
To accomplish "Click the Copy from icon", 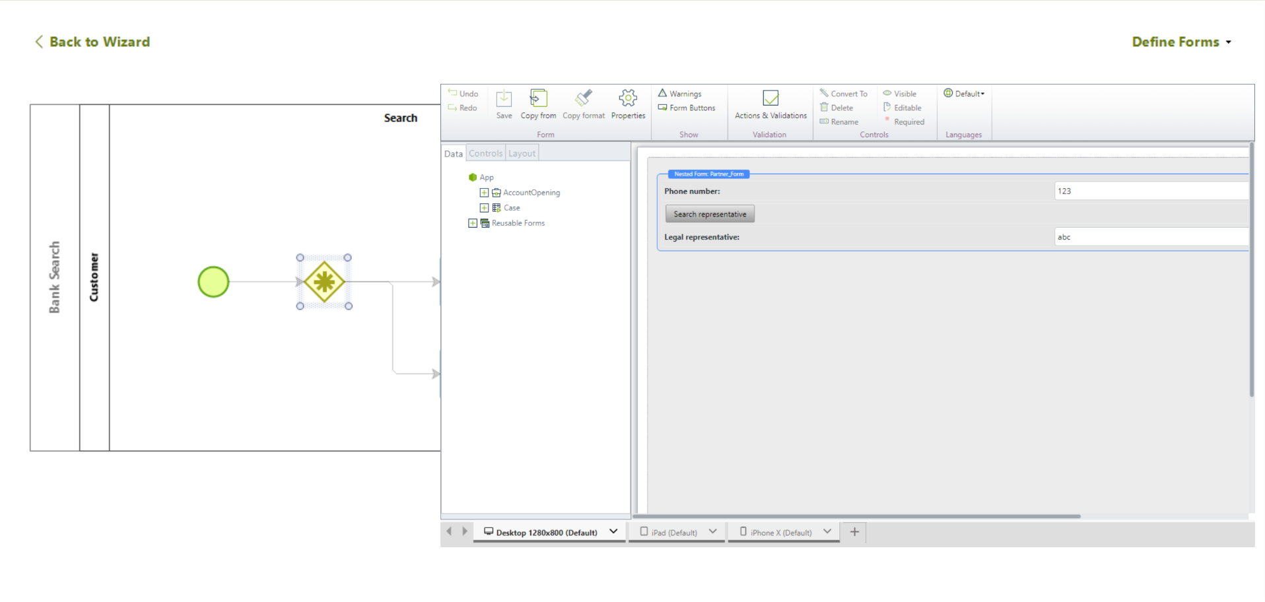I will click(538, 99).
